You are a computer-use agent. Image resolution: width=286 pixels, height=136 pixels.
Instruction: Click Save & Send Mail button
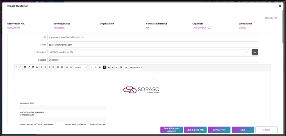195,130
